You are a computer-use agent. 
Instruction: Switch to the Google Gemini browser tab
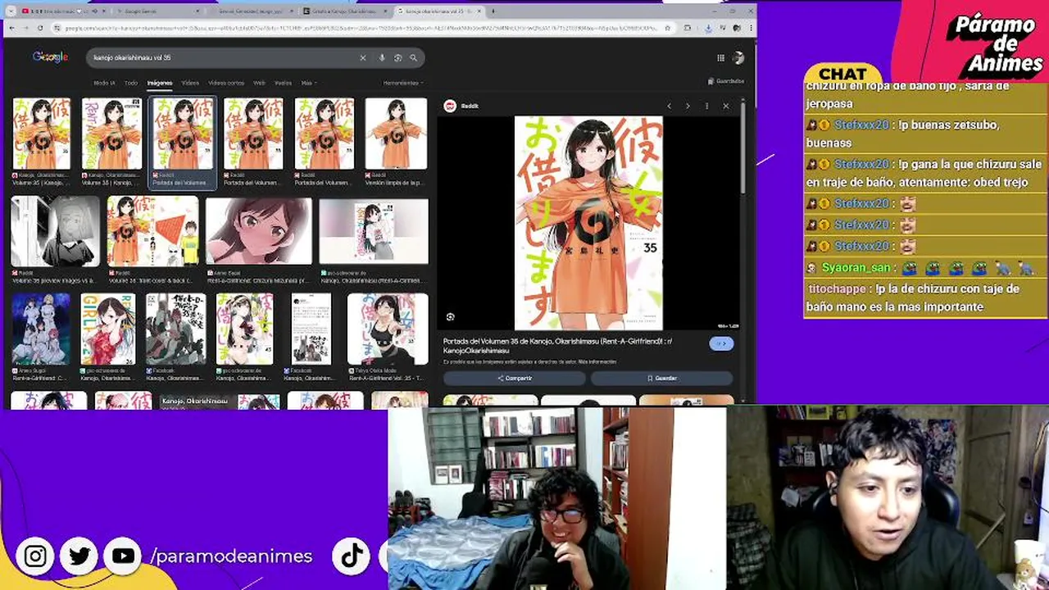click(x=160, y=11)
